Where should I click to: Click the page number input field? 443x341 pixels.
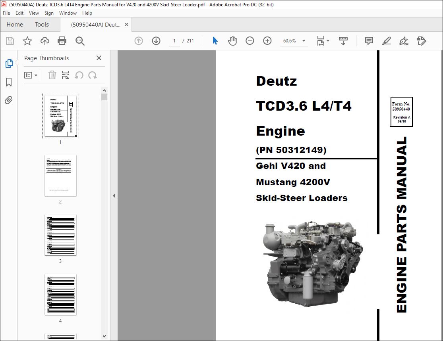pyautogui.click(x=174, y=41)
